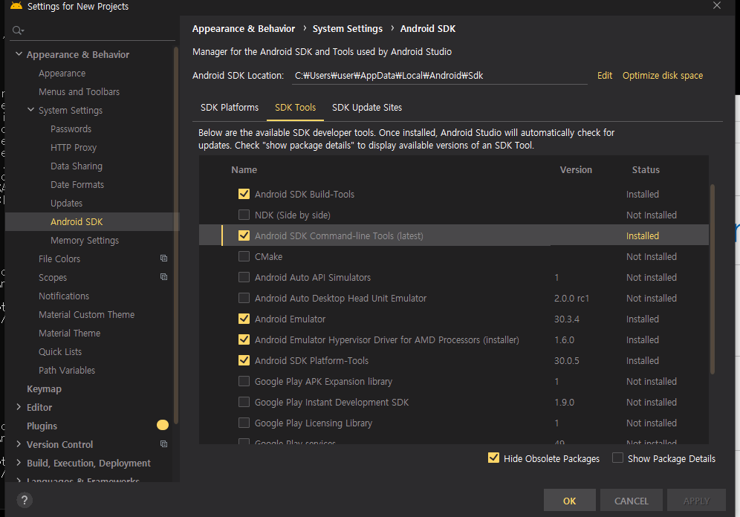Image resolution: width=740 pixels, height=517 pixels.
Task: Click the OK button
Action: click(x=570, y=501)
